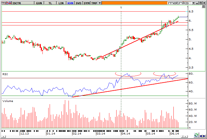Click the 04.14 date label

(x=126, y=133)
